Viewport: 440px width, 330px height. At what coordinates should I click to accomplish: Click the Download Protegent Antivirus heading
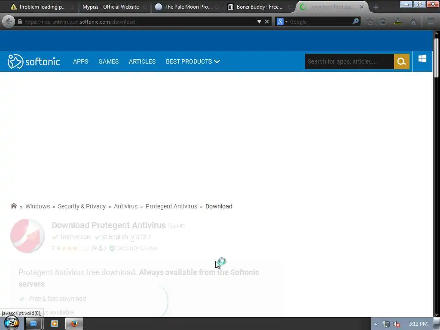tap(109, 225)
